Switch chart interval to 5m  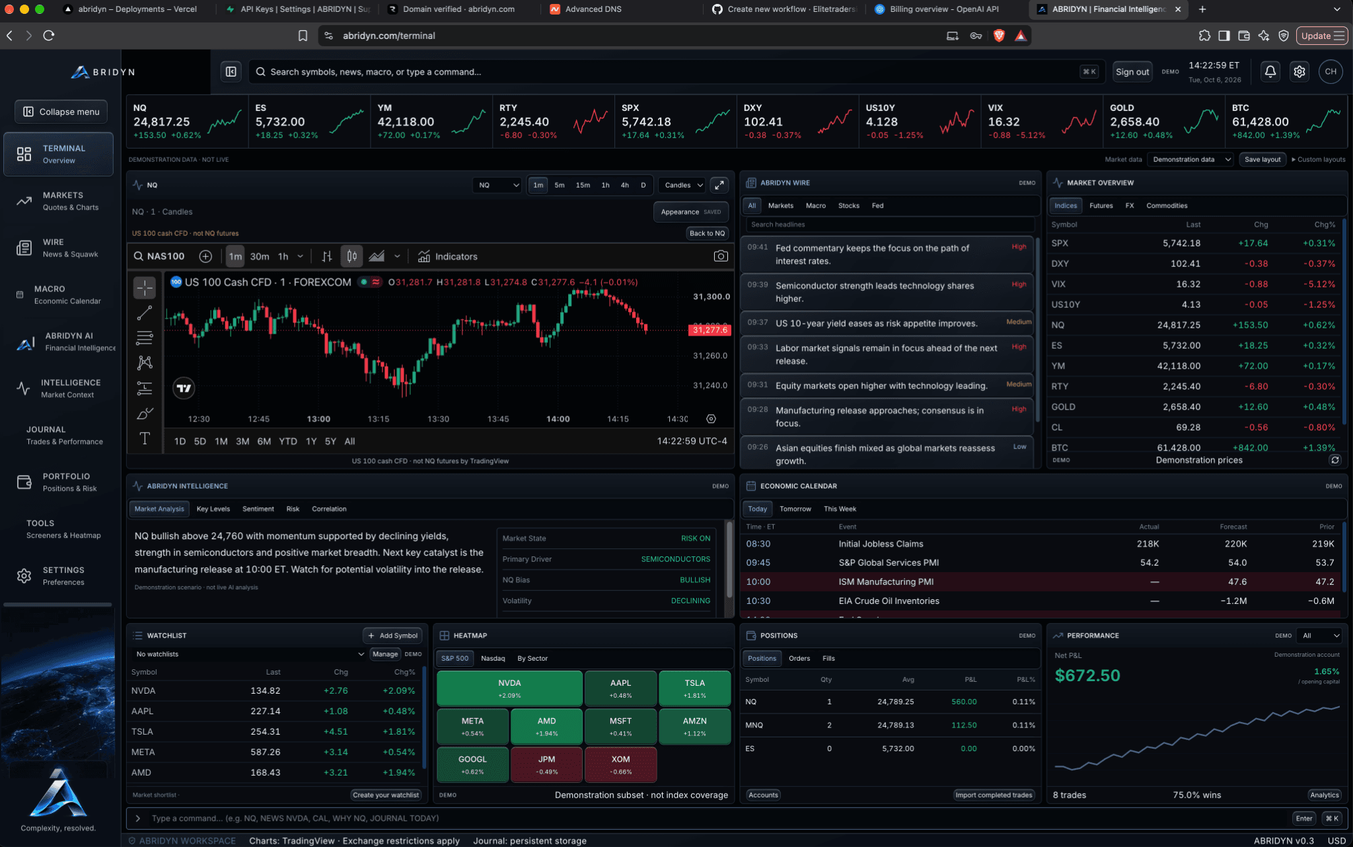tap(560, 185)
